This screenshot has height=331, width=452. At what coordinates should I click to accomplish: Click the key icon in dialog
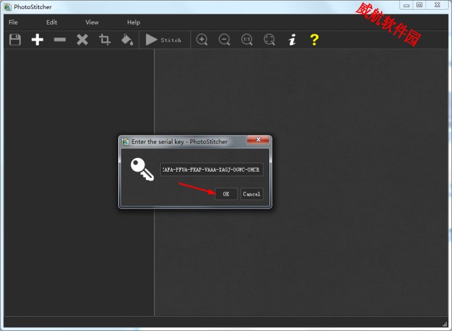click(142, 170)
